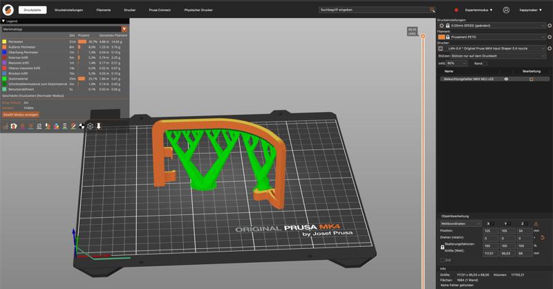Viewport: 553px width, 289px height.
Task: Open Expertenmodus mode dropdown
Action: [478, 10]
